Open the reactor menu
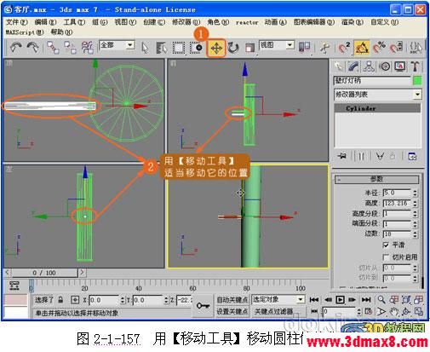Image resolution: width=430 pixels, height=352 pixels. 247,22
